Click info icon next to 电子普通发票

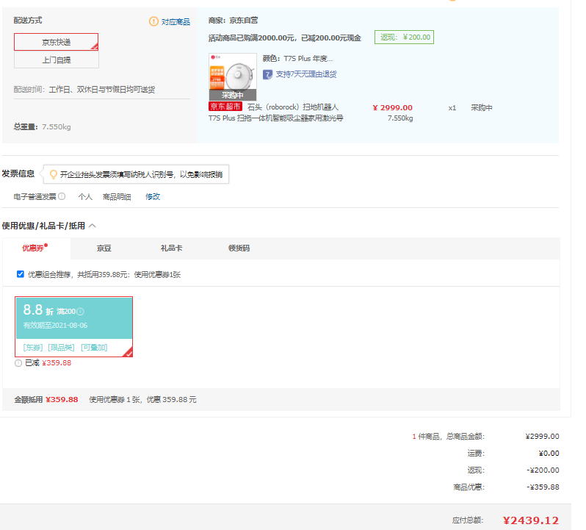[62, 196]
